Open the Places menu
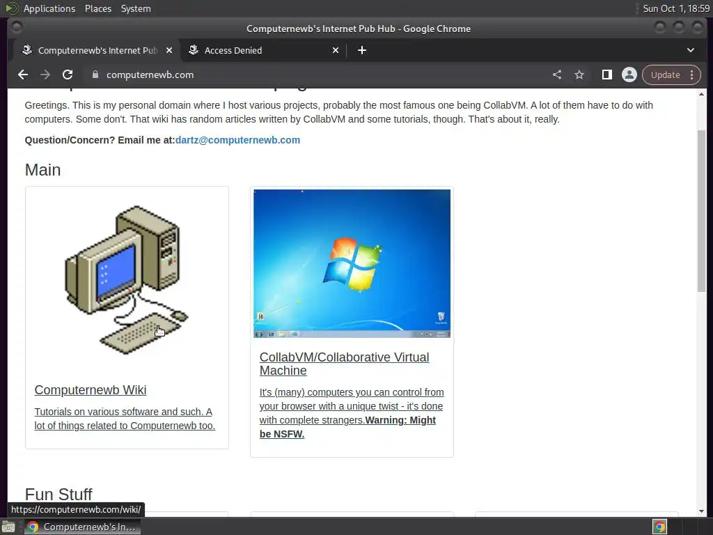This screenshot has height=535, width=713. tap(97, 8)
